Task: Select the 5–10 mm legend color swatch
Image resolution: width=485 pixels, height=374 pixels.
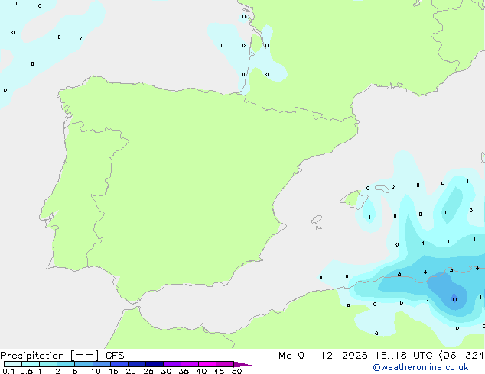Action: click(x=83, y=364)
